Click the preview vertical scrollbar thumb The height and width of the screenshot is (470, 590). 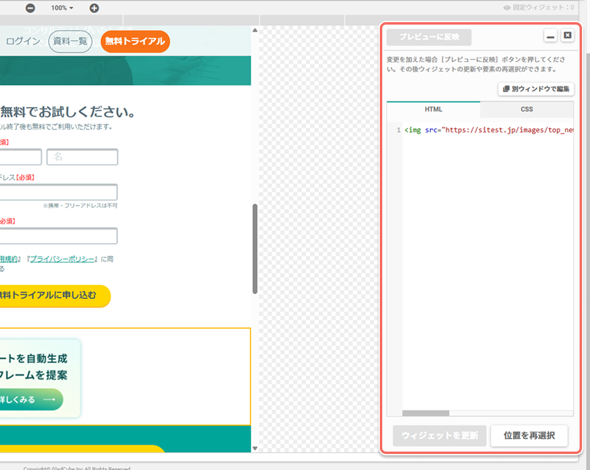(x=255, y=249)
